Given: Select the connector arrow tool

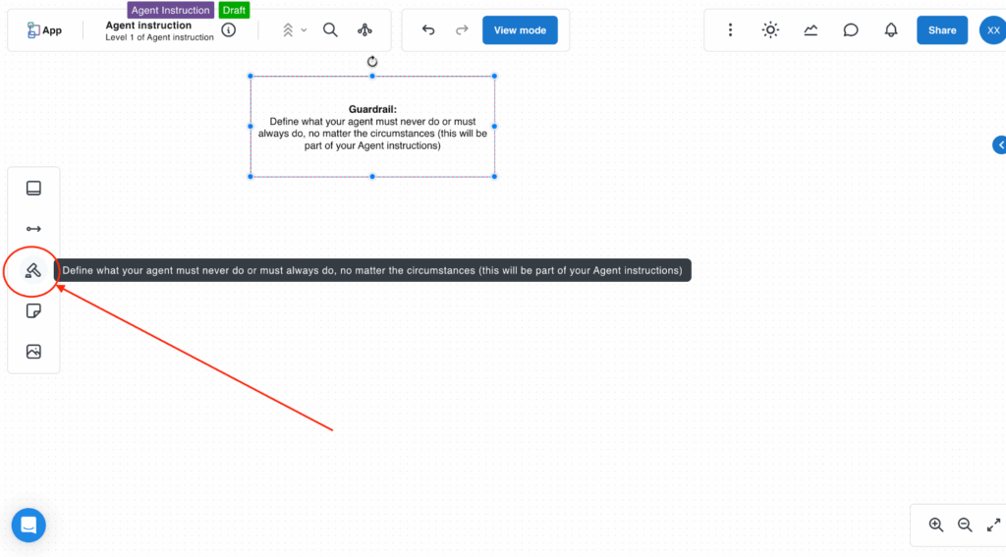Looking at the screenshot, I should click(33, 229).
